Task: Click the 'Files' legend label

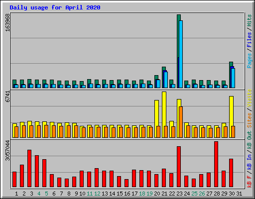Action: pyautogui.click(x=250, y=40)
